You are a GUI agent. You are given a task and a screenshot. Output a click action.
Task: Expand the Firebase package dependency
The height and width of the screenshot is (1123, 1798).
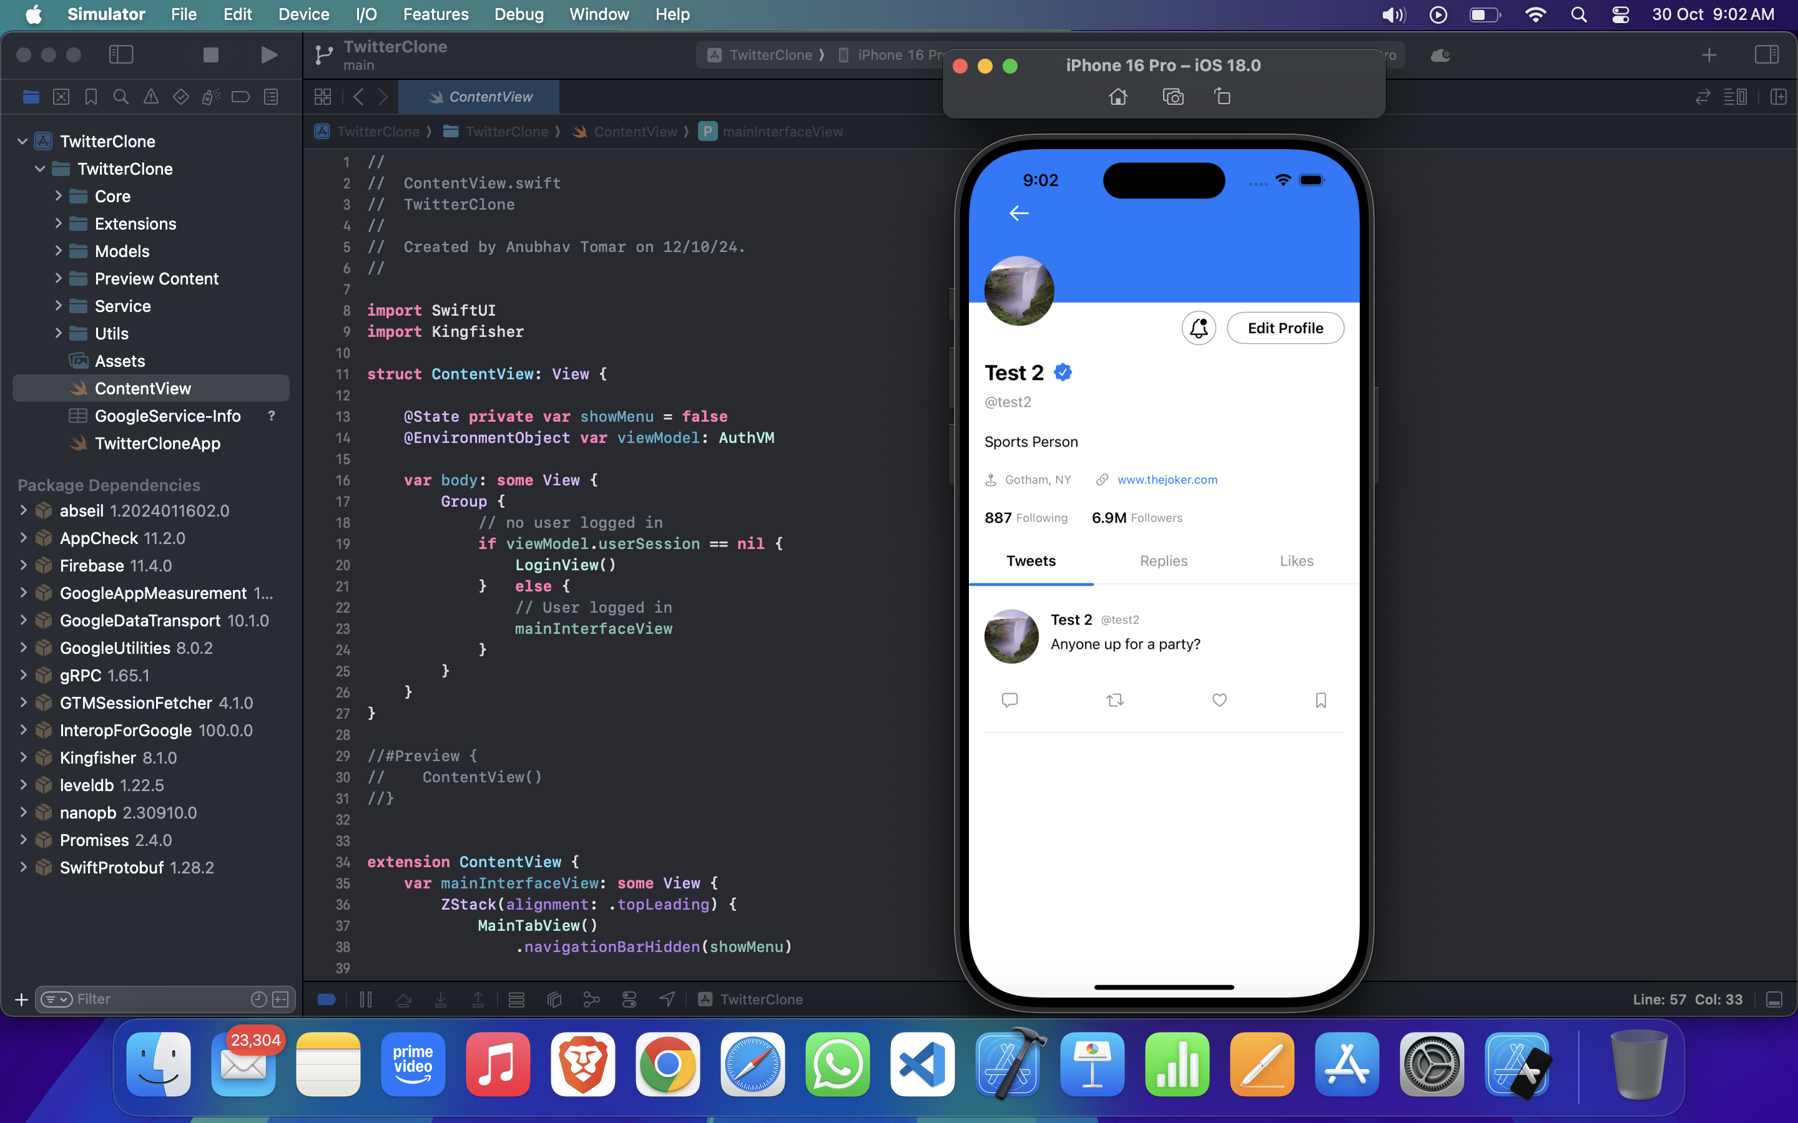(x=23, y=566)
